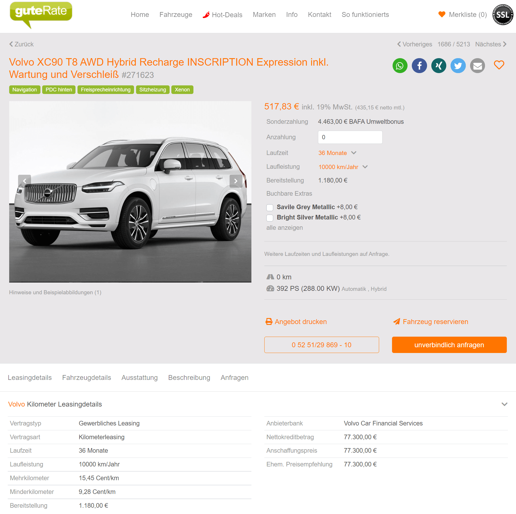Send the offer by email icon

478,66
